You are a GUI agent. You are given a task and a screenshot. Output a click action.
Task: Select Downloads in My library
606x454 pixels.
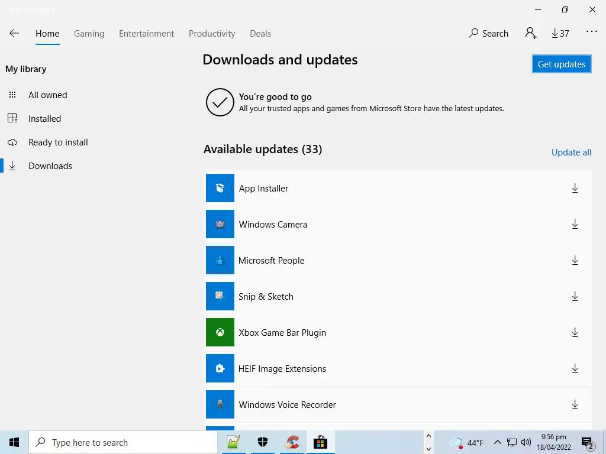pos(50,166)
